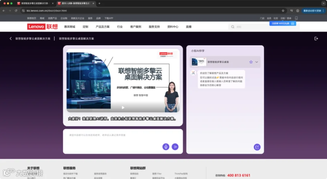Click the 服务 top link
Viewport: 327px width, 179px height.
(x=90, y=18)
